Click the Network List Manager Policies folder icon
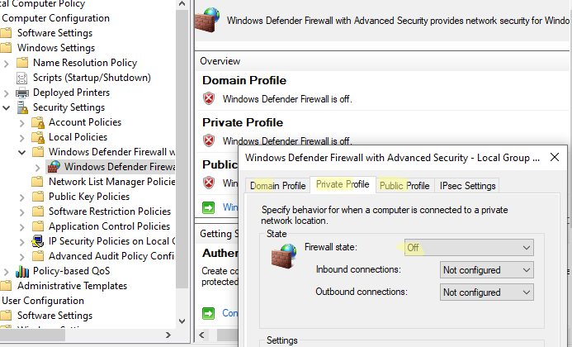Viewport: 572px width, 347px height. pos(38,182)
